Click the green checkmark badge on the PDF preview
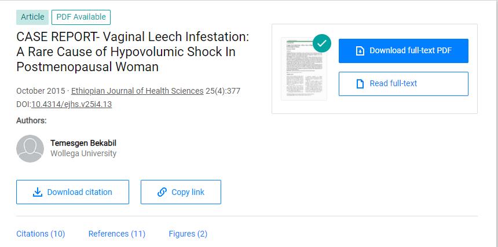Screen dimensions: 498x247 tap(321, 43)
